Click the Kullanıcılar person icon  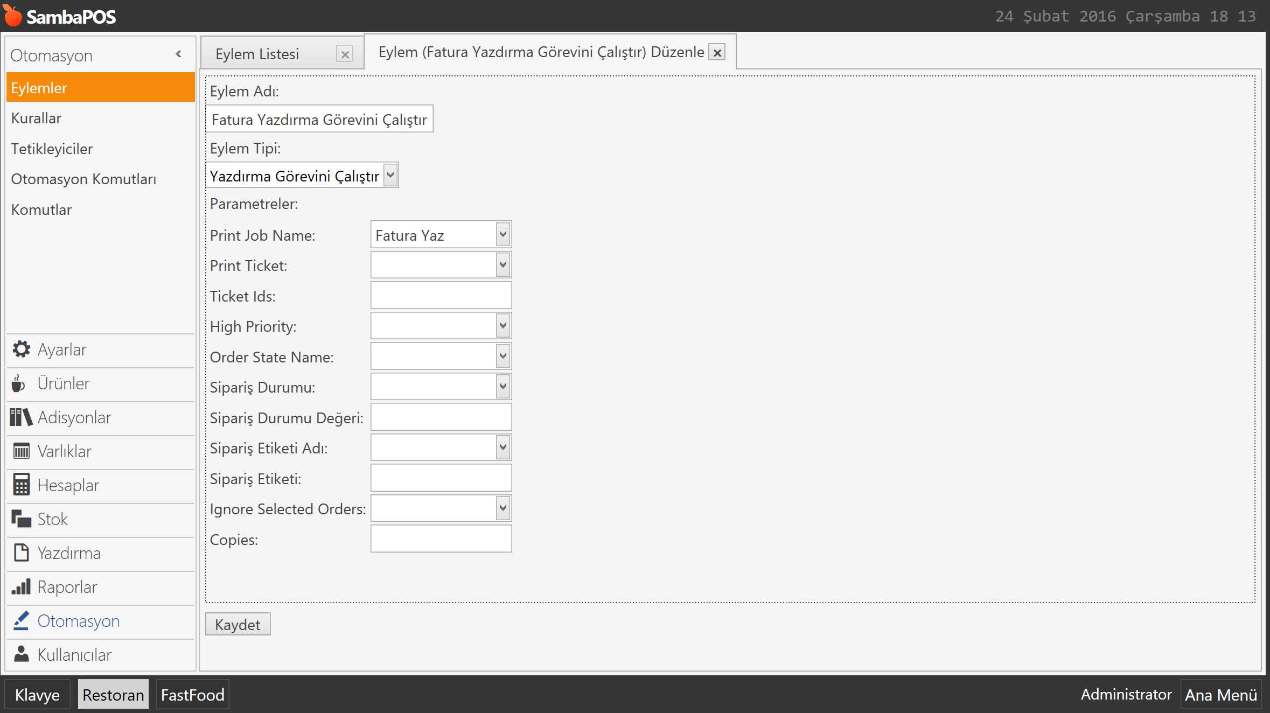tap(22, 654)
